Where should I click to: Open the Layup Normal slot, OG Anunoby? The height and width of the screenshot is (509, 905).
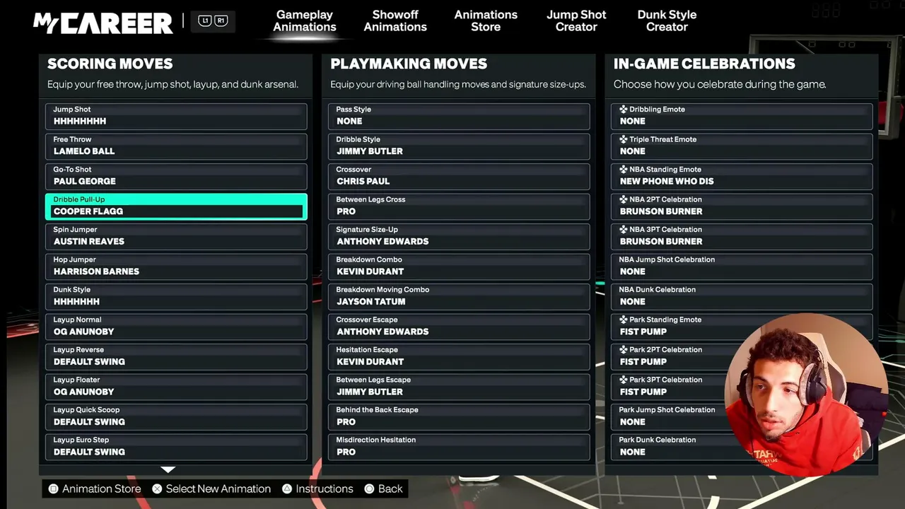176,327
